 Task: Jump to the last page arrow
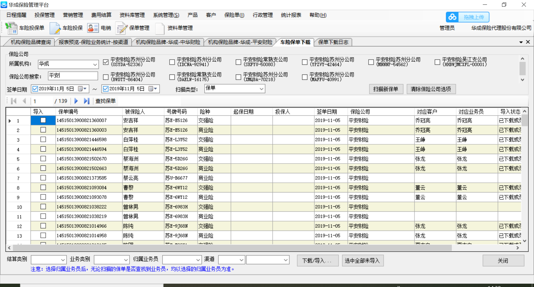[x=86, y=101]
